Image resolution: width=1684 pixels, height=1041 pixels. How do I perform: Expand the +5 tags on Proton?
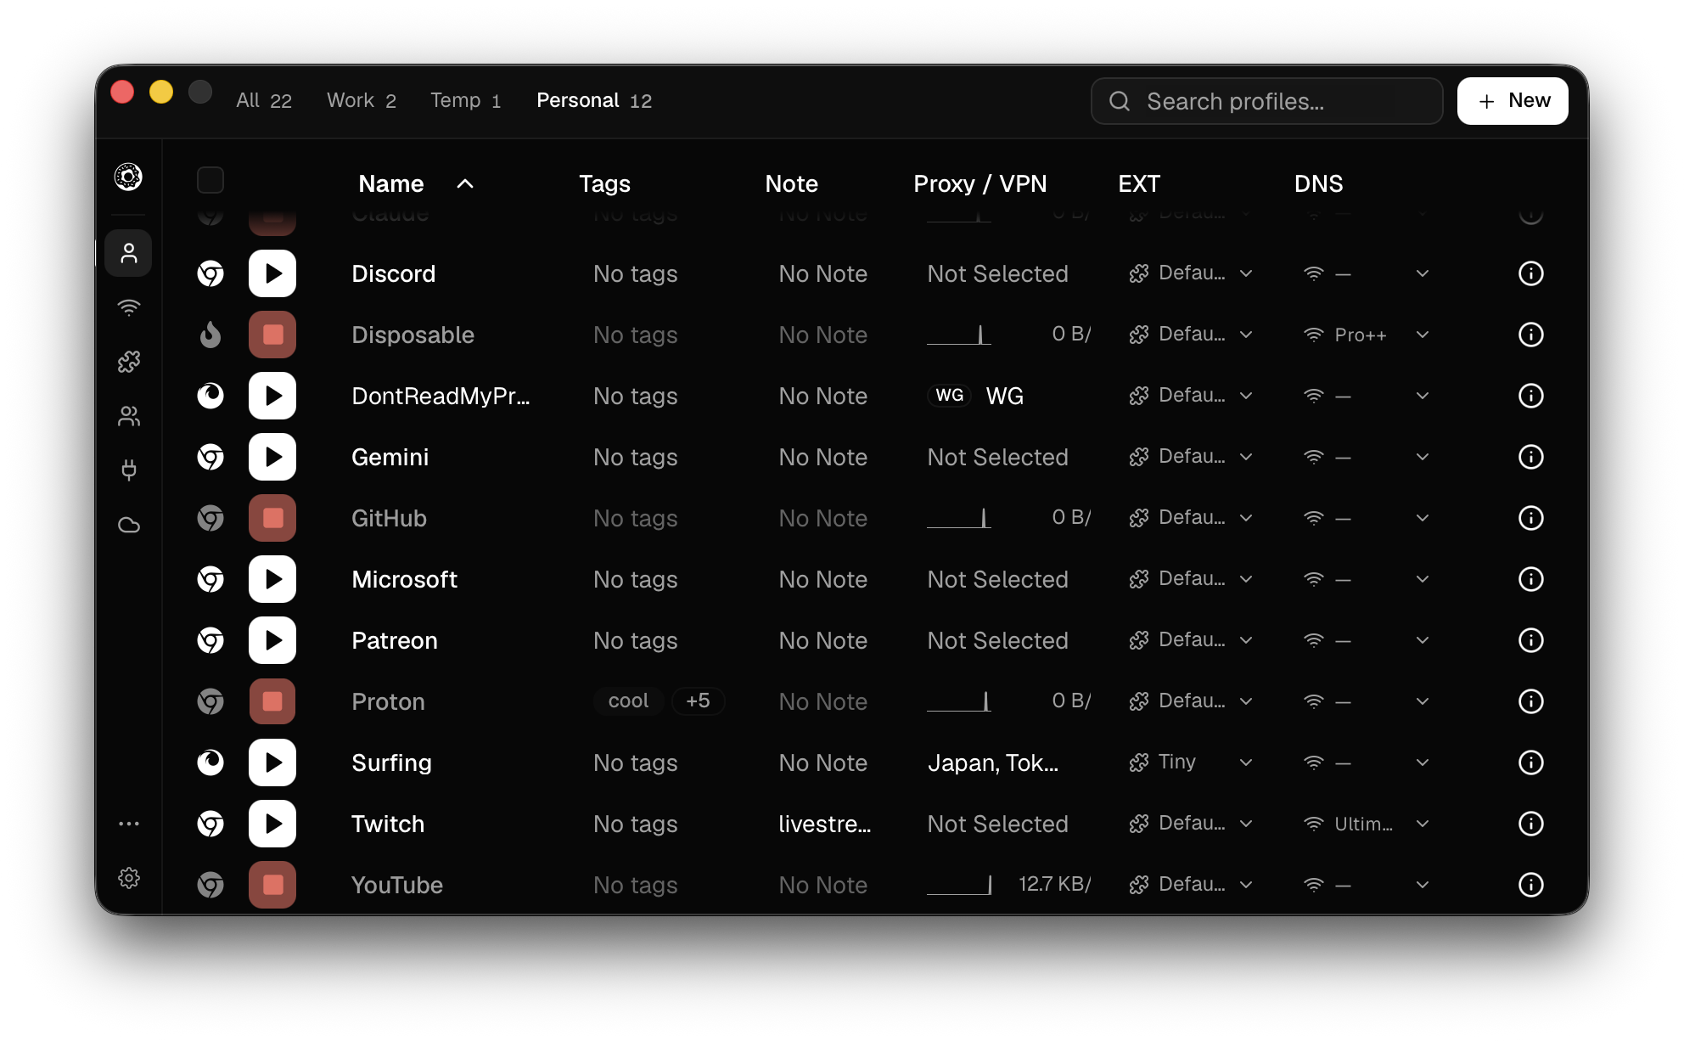(698, 701)
